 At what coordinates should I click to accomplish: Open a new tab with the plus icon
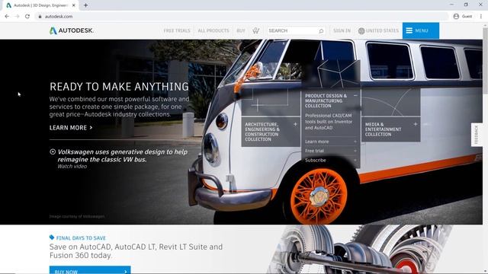click(x=85, y=5)
